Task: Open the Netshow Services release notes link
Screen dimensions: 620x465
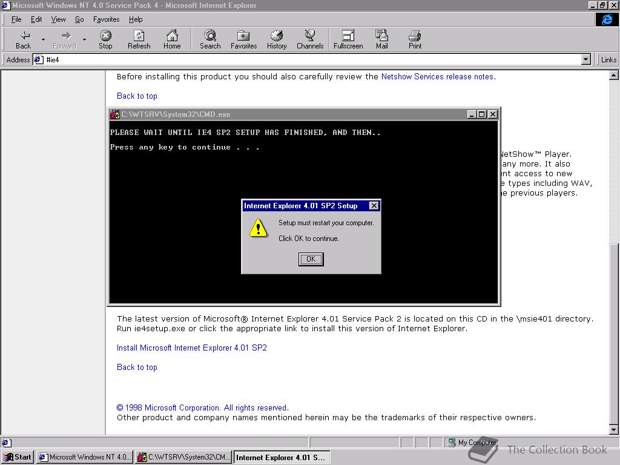Action: pyautogui.click(x=437, y=77)
